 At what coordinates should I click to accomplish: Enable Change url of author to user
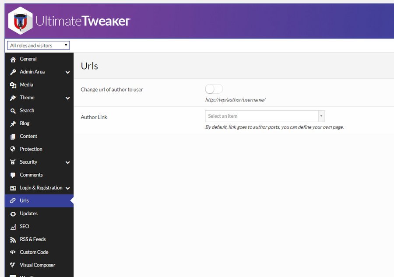pyautogui.click(x=214, y=89)
